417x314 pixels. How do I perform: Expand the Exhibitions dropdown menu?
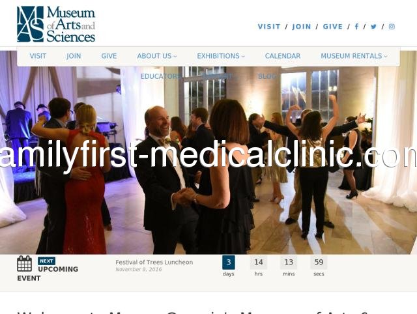click(221, 56)
